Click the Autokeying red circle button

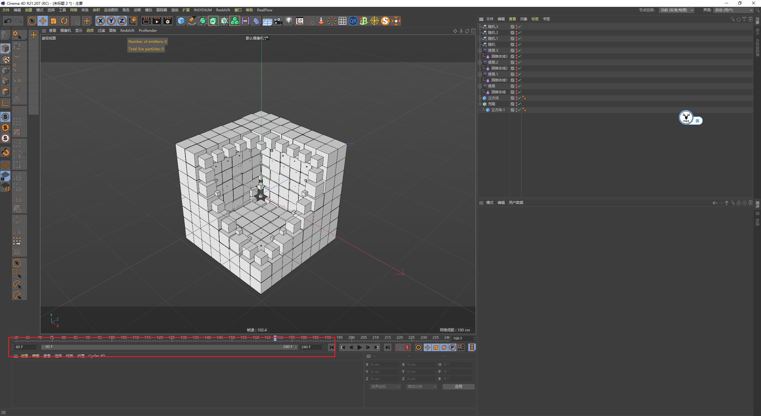pyautogui.click(x=407, y=347)
